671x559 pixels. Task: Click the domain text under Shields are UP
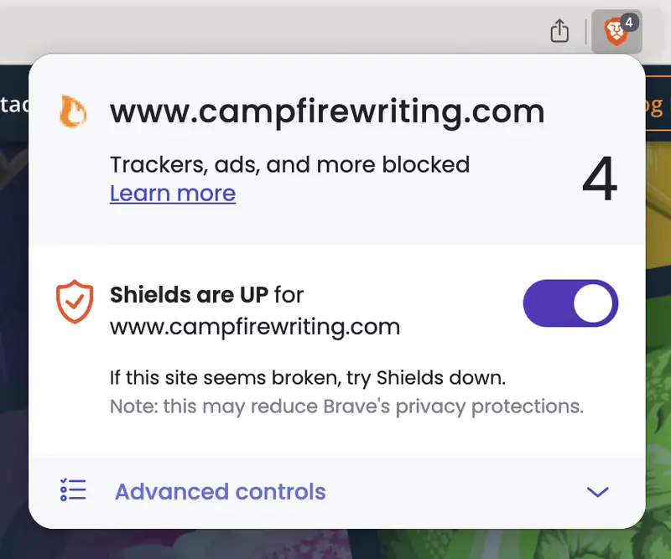[x=255, y=325]
